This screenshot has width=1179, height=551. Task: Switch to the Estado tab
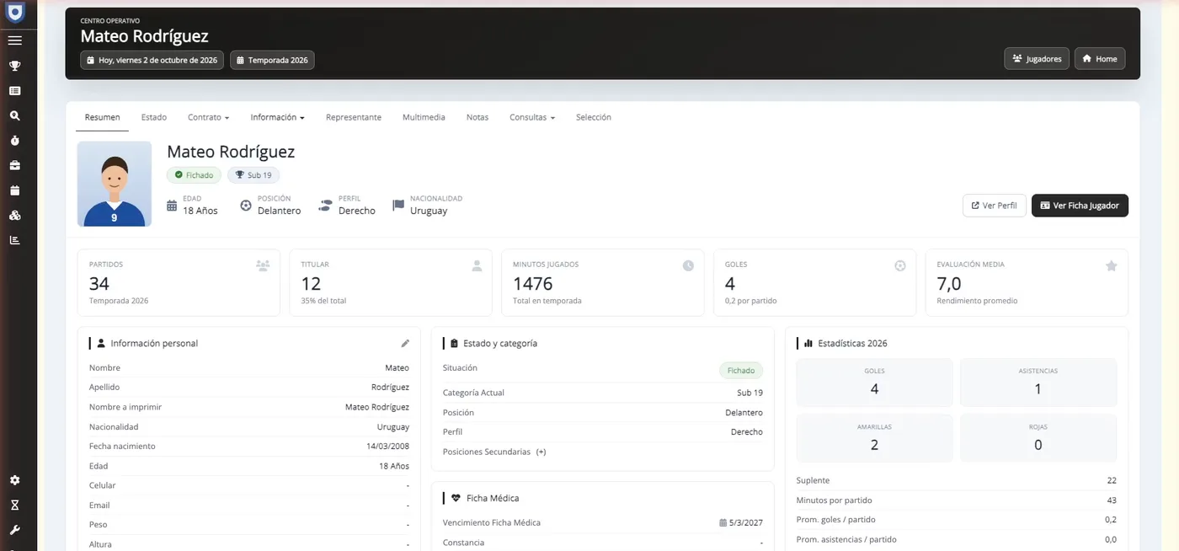154,117
